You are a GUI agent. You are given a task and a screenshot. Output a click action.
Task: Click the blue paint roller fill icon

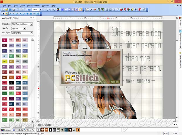[x=99, y=10]
